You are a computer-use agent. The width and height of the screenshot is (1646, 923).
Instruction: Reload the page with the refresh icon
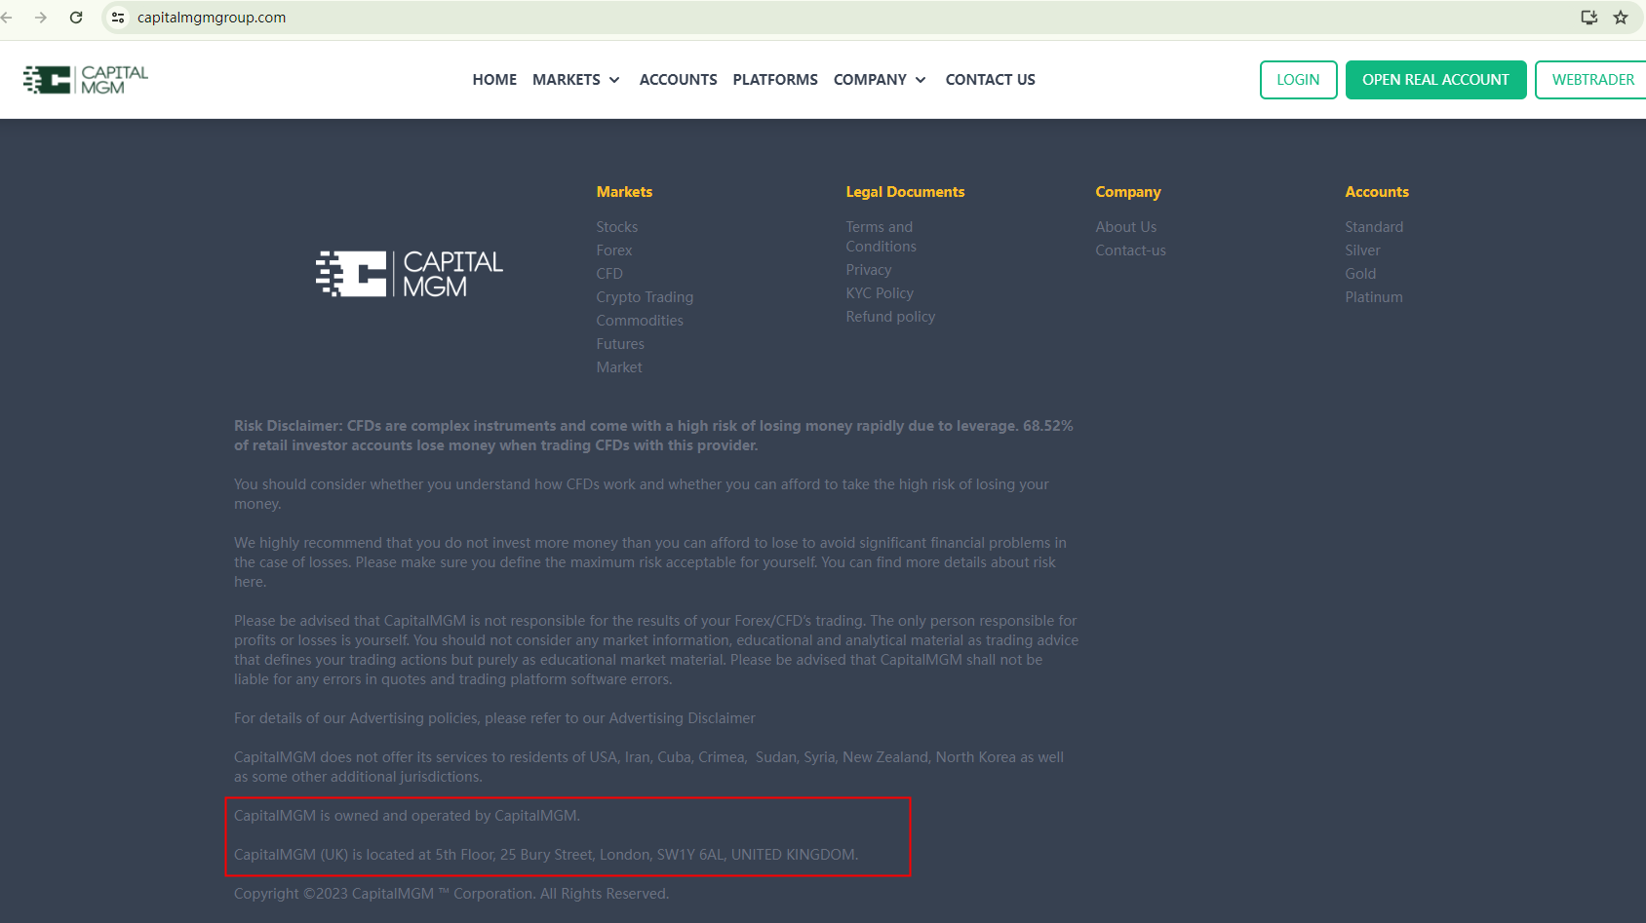(76, 18)
